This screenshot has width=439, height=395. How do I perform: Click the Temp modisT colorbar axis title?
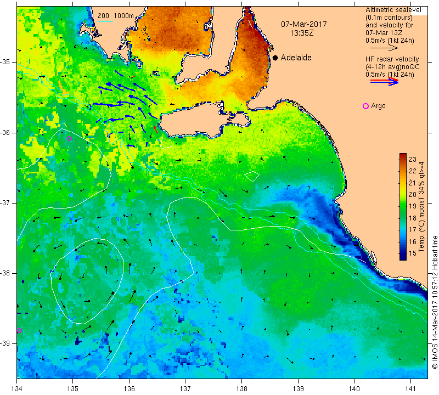click(x=421, y=207)
